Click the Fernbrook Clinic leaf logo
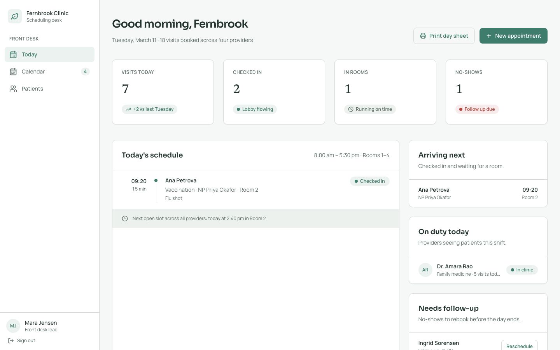 pyautogui.click(x=15, y=16)
